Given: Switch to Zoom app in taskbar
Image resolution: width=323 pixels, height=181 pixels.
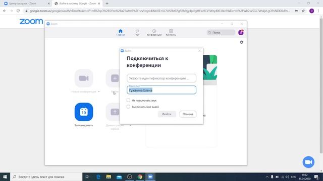Looking at the screenshot, I should [x=150, y=176].
